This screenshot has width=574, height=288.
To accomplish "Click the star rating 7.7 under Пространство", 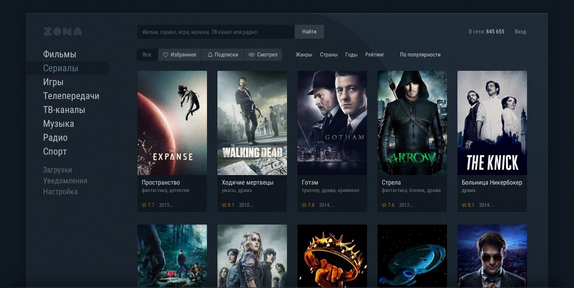I will [x=148, y=205].
